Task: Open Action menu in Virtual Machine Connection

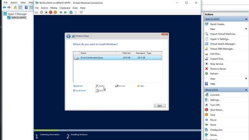Action: point(44,8)
